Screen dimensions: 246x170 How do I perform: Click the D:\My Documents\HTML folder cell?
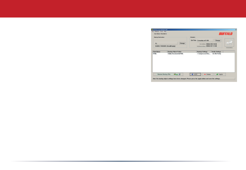[175, 54]
